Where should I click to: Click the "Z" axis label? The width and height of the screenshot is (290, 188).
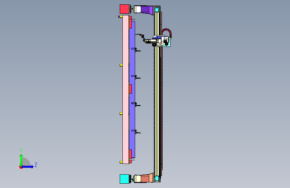tap(36, 165)
